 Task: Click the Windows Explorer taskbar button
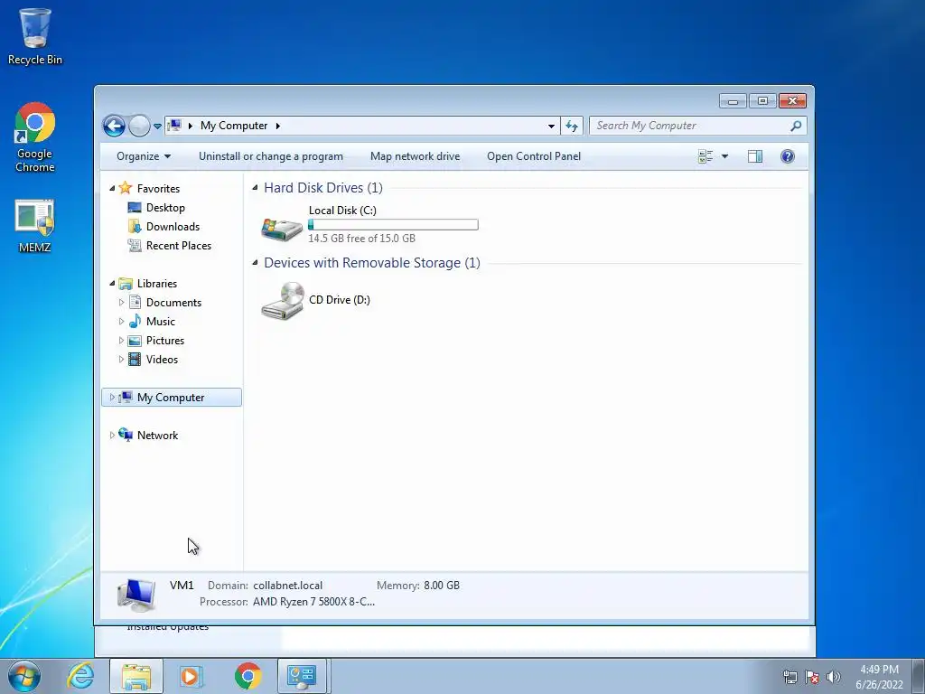pos(136,676)
